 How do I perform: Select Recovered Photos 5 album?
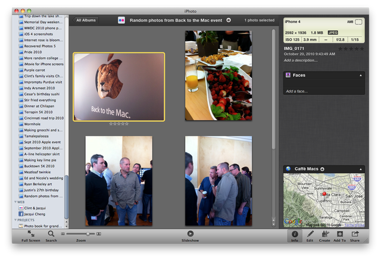40,46
